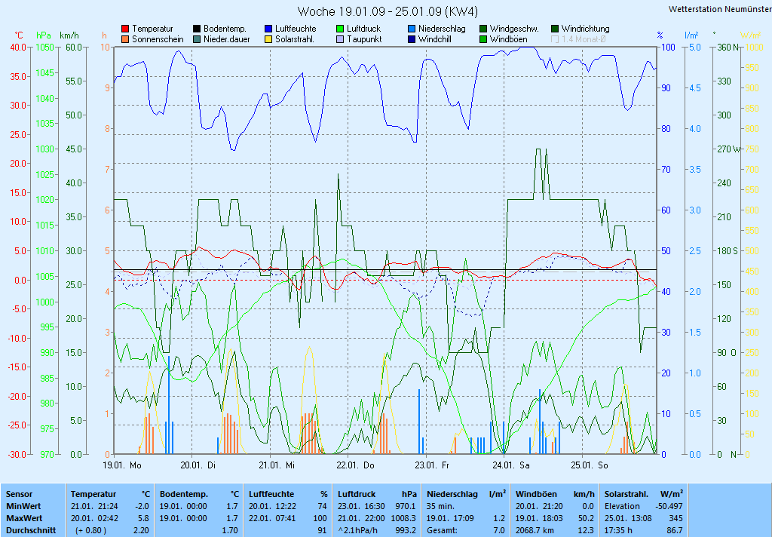Click the 'km/h' axis unit above the chart
The height and width of the screenshot is (537, 772).
point(69,35)
